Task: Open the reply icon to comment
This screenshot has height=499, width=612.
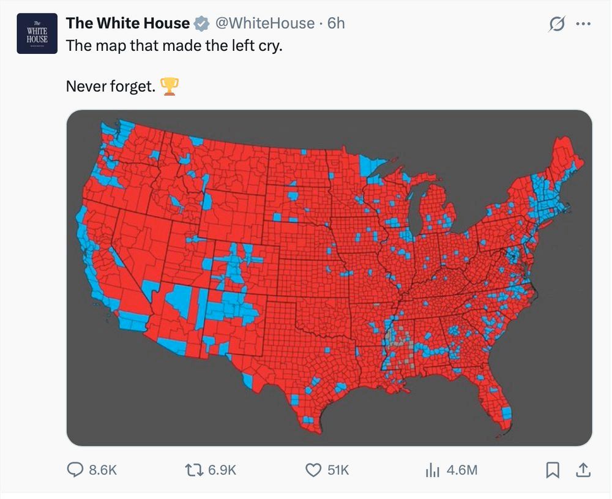Action: click(x=76, y=470)
